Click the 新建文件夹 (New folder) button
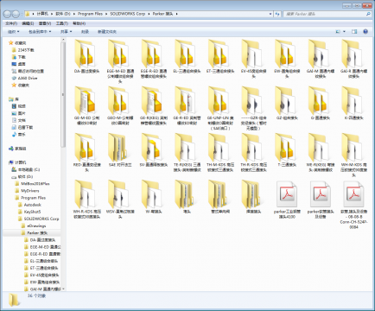 point(107,32)
